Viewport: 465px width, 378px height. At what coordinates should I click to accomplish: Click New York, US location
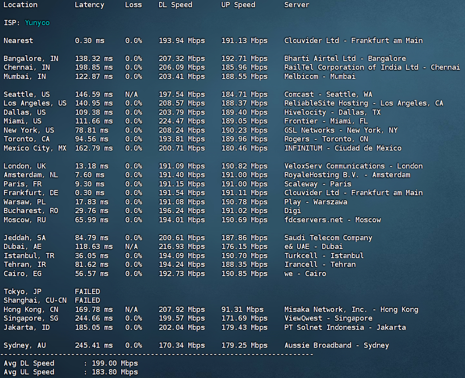(29, 130)
